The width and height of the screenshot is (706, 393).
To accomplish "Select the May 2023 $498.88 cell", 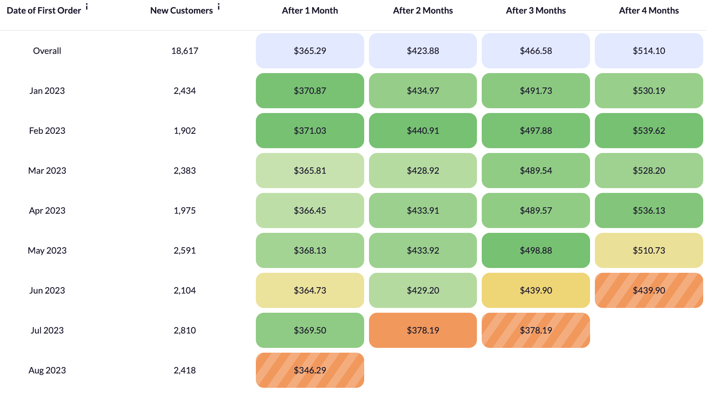I will [536, 250].
